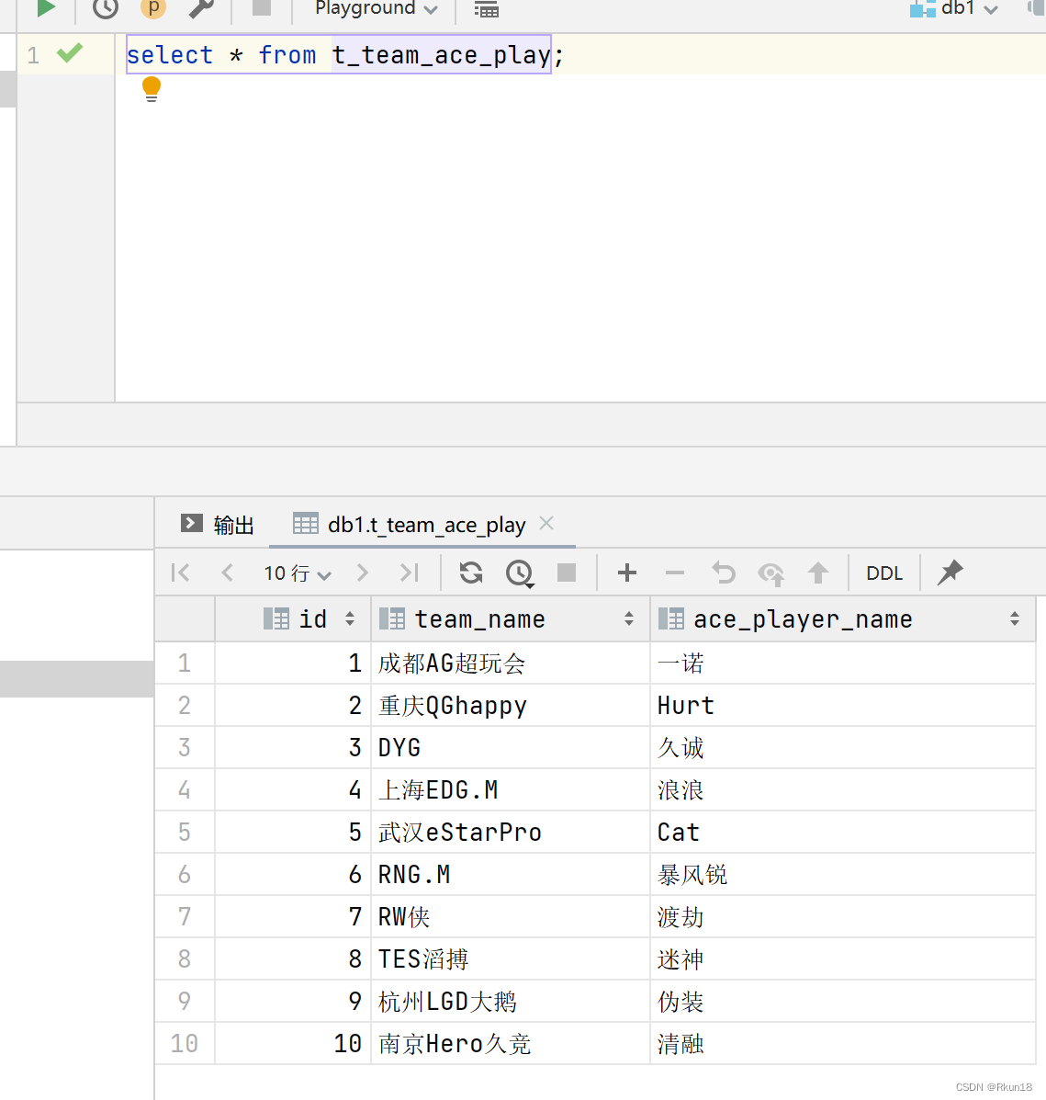Select the 迷神 player cell
This screenshot has height=1100, width=1046.
843,959
